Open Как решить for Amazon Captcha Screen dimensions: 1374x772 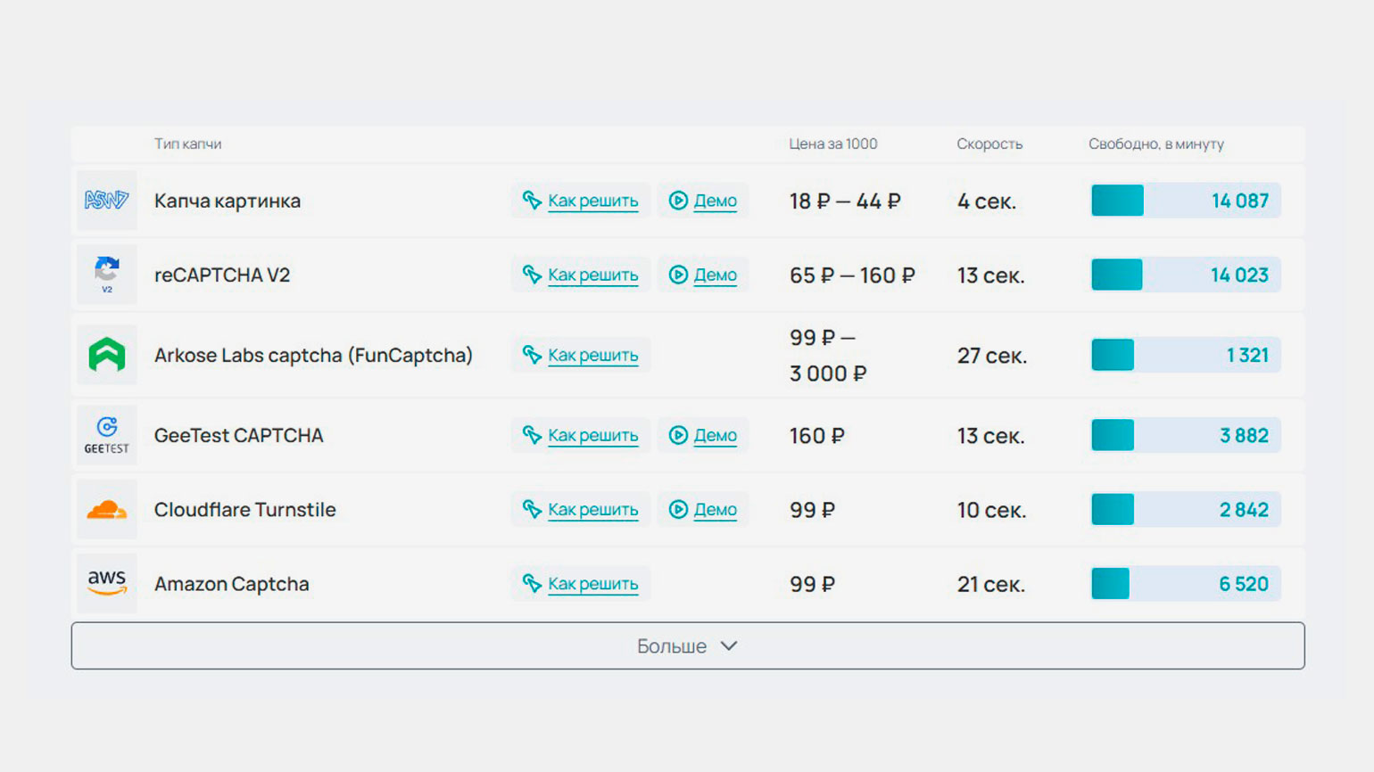pyautogui.click(x=592, y=584)
